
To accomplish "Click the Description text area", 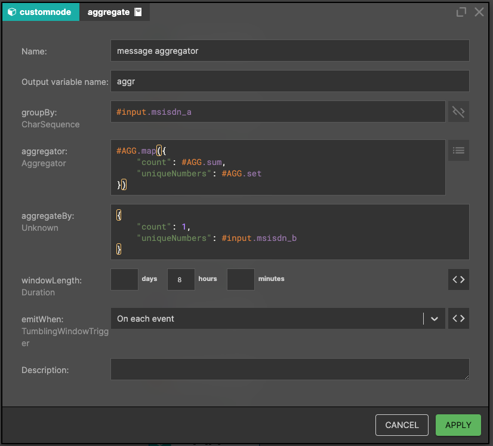I will coord(290,369).
